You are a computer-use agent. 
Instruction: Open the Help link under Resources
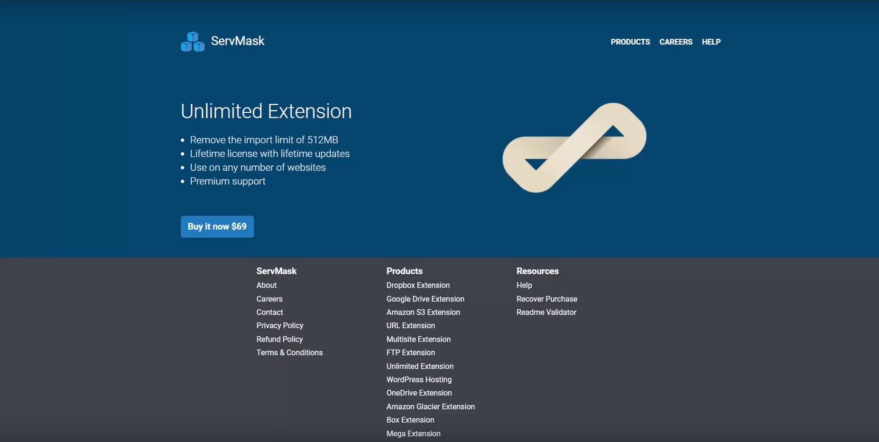point(524,285)
